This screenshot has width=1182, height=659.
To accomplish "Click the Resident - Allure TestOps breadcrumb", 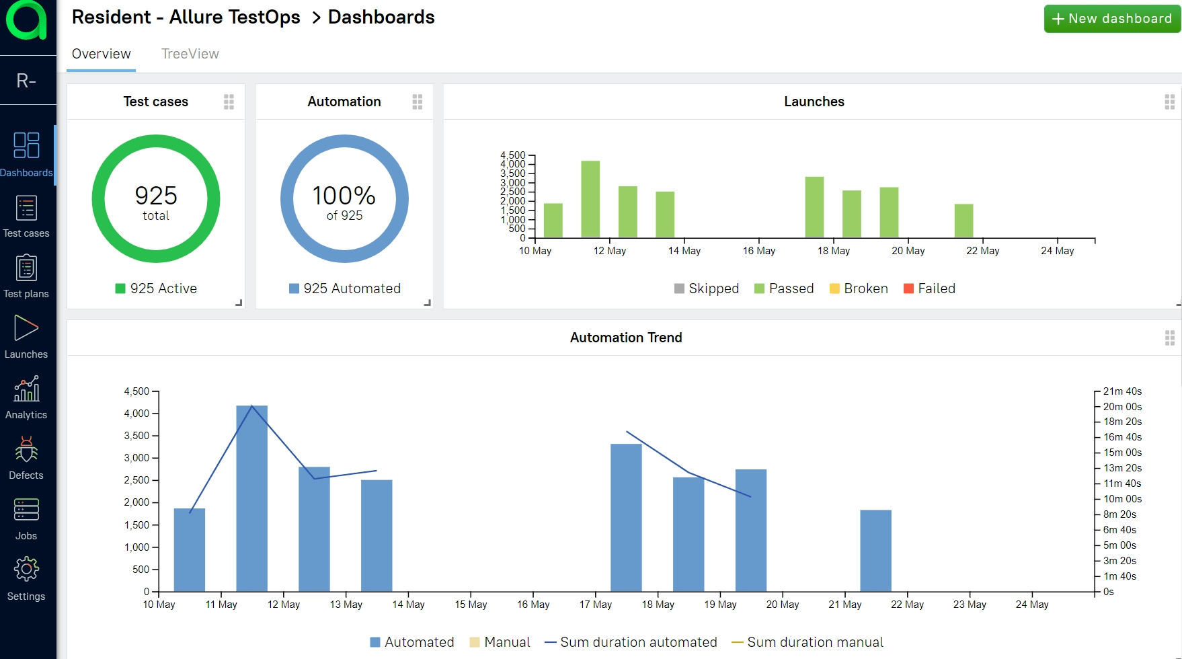I will tap(186, 17).
